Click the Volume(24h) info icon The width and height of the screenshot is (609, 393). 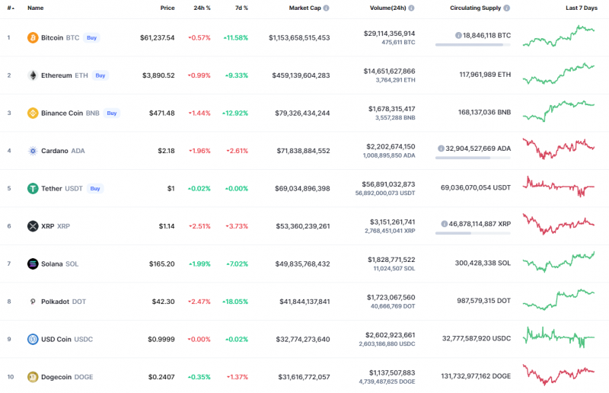411,8
